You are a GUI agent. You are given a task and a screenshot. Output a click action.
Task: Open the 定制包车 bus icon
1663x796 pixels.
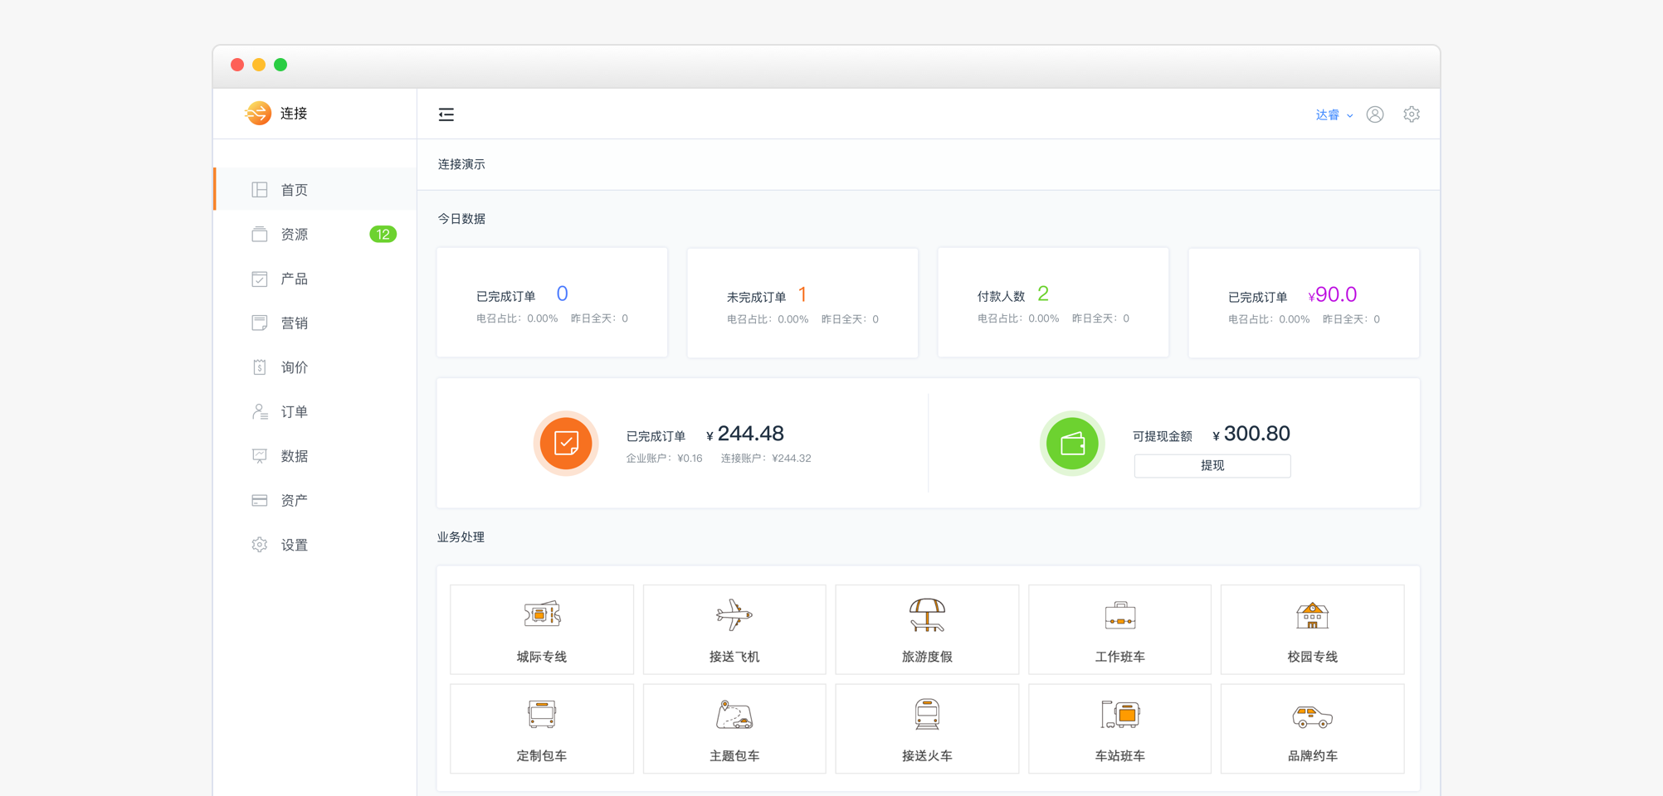(542, 715)
